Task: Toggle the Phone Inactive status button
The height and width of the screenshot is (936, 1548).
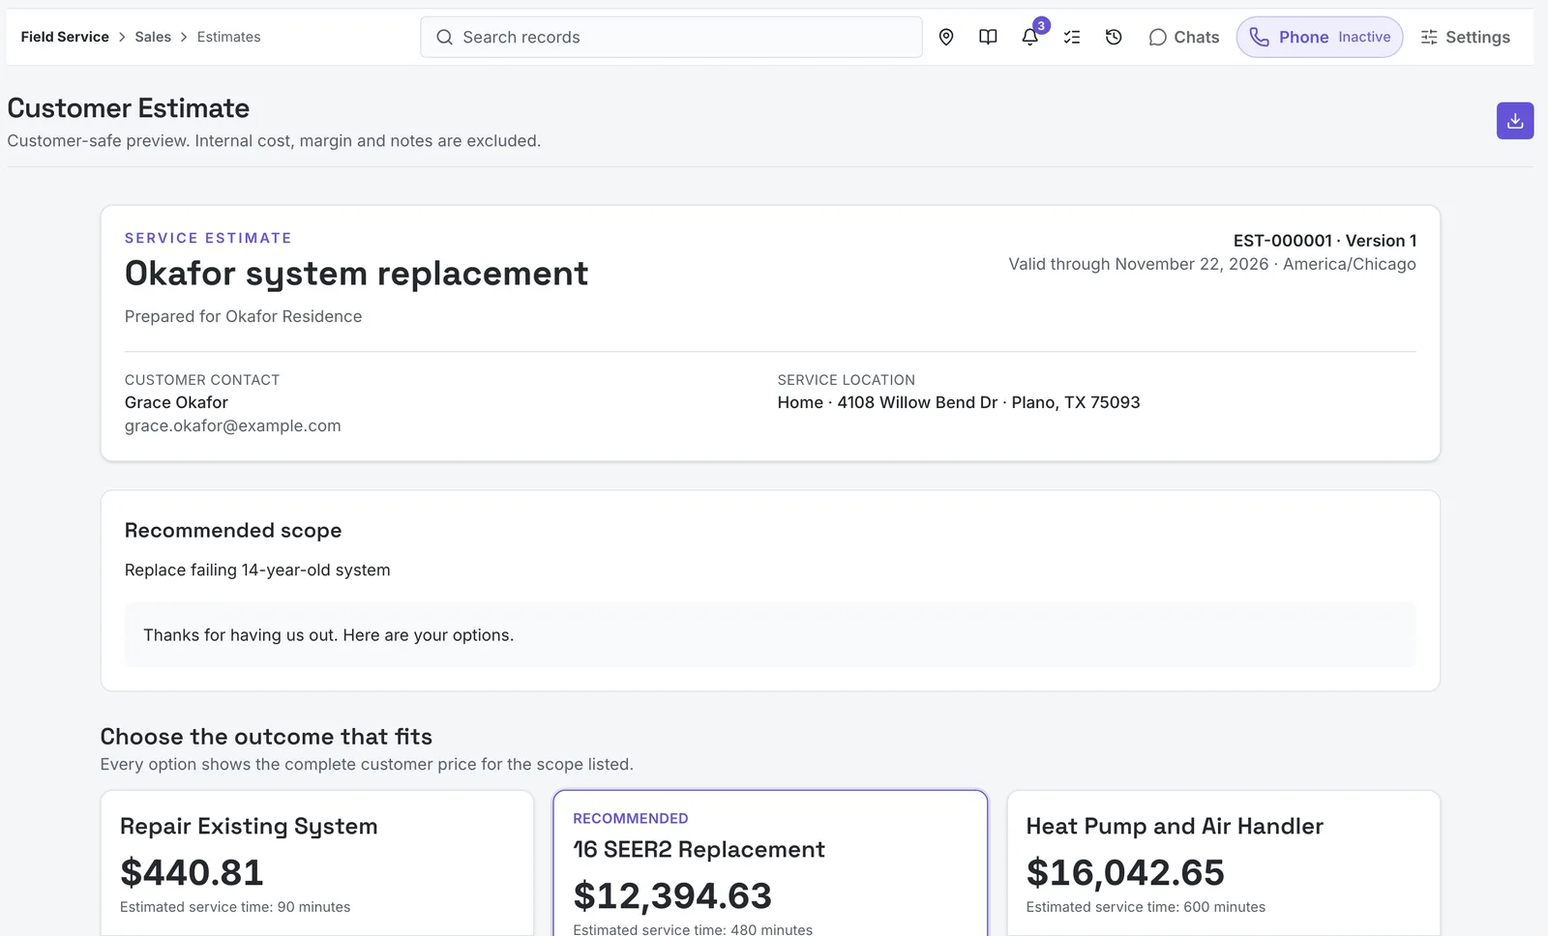Action: click(x=1320, y=37)
